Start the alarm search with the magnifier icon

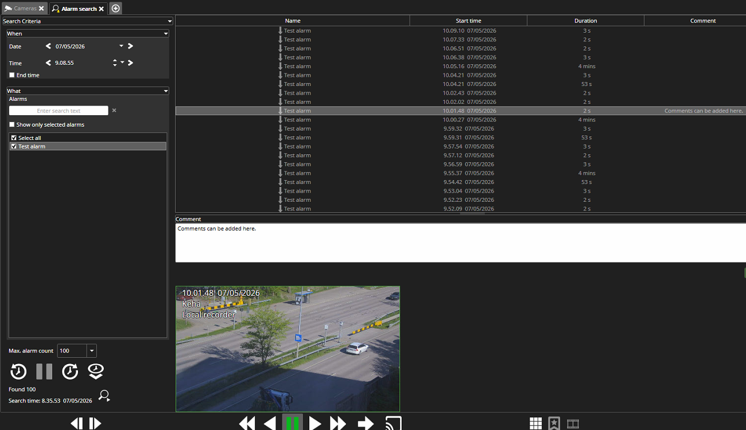104,395
